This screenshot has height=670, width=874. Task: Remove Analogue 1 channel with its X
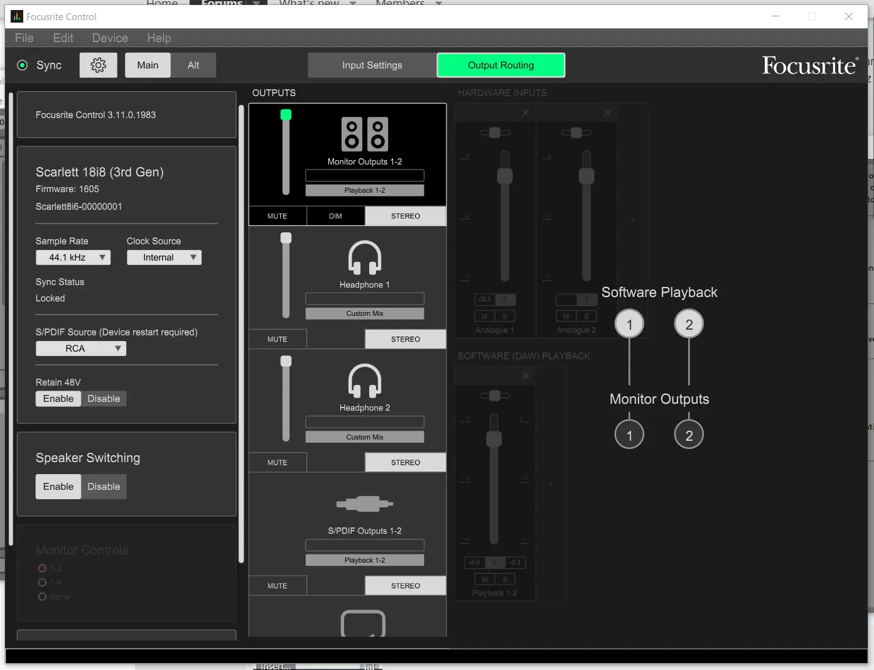(x=526, y=113)
